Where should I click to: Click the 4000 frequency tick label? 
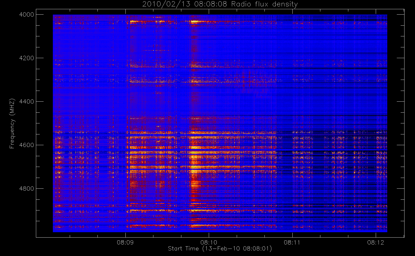[x=27, y=15]
